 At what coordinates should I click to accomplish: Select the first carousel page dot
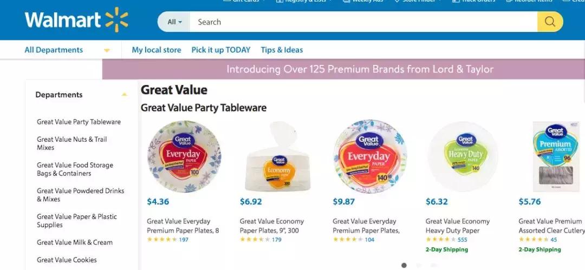(404, 265)
